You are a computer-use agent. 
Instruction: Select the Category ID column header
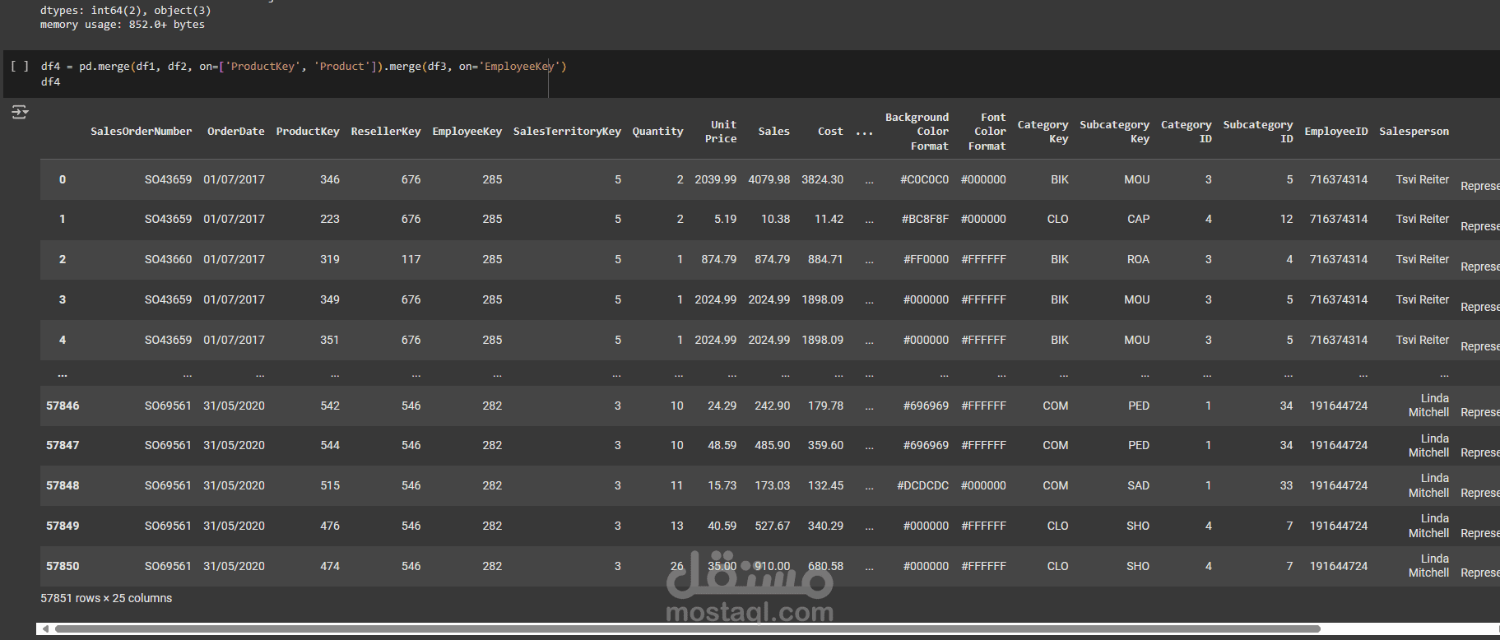click(1186, 132)
